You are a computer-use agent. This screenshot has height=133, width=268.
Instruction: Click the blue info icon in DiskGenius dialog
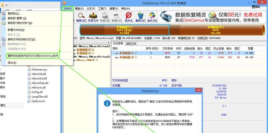tap(107, 103)
